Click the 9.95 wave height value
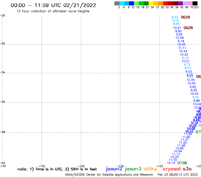The width and height of the screenshot is (201, 177). point(179,35)
